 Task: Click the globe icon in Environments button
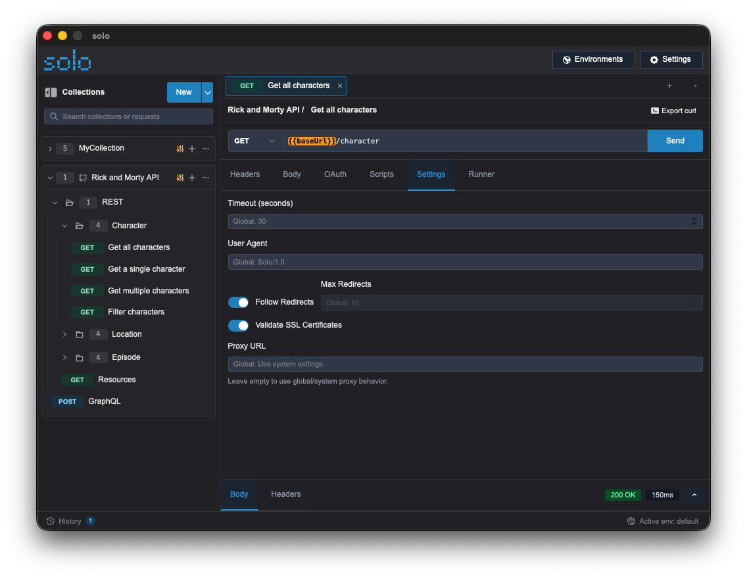point(566,60)
